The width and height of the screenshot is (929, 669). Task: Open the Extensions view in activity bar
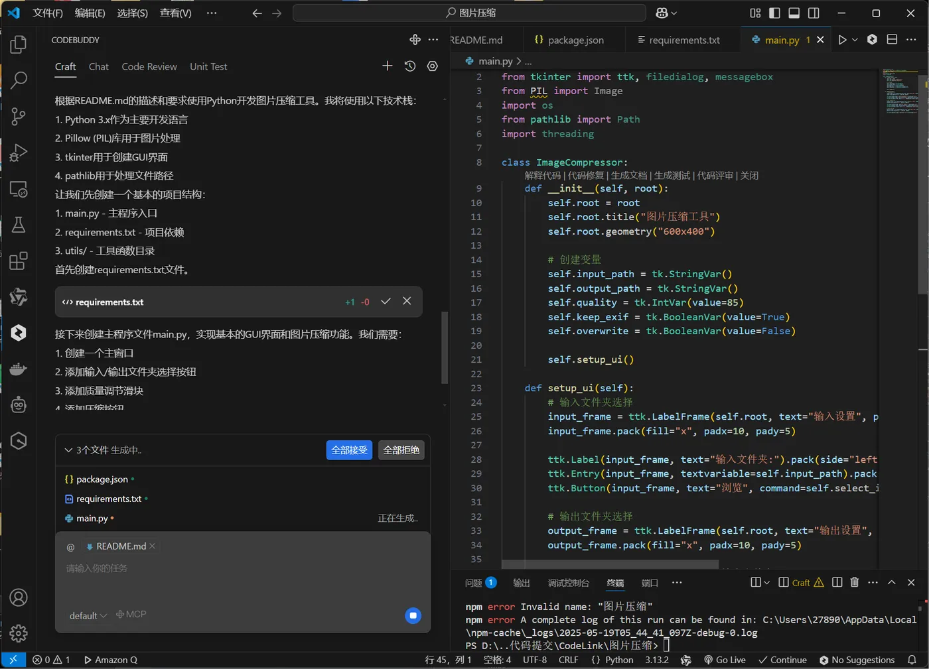(x=19, y=261)
